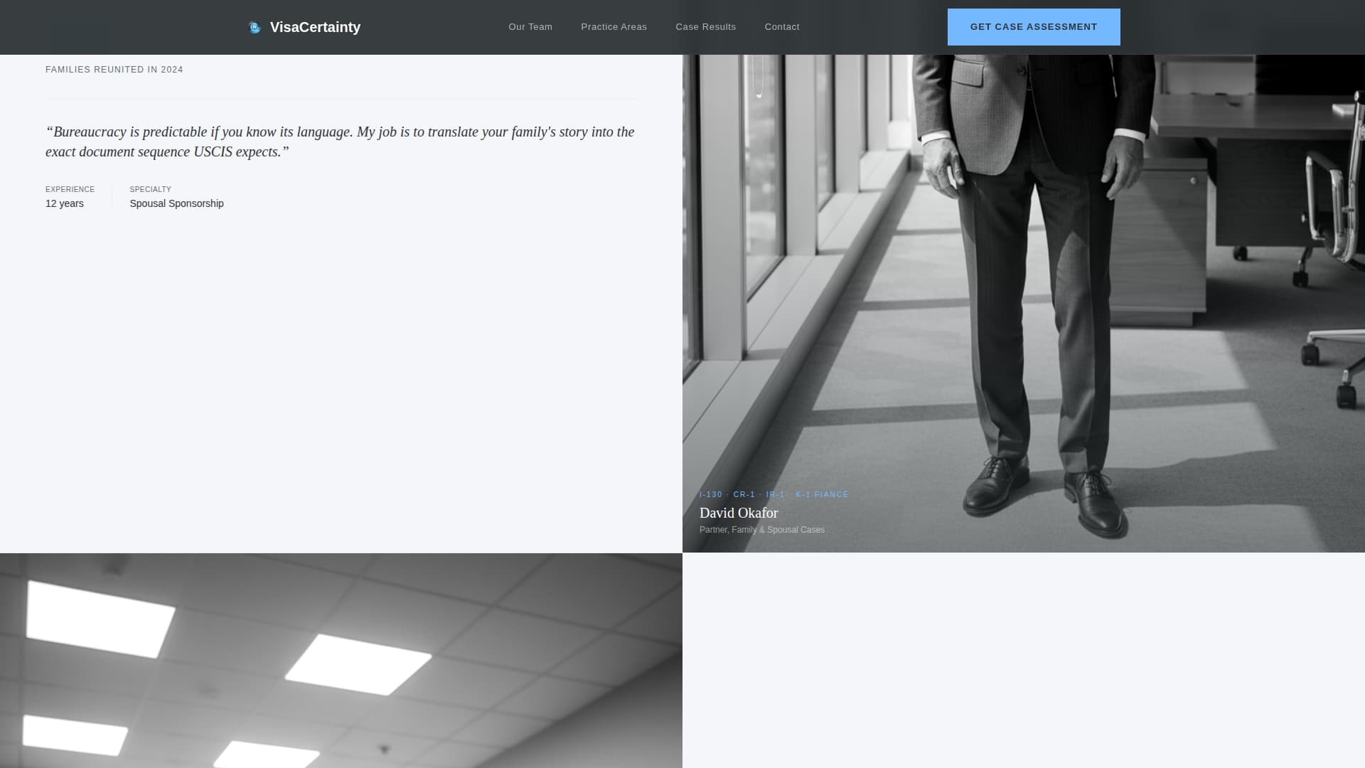Select Contact in the top navigation
1365x768 pixels.
point(782,27)
